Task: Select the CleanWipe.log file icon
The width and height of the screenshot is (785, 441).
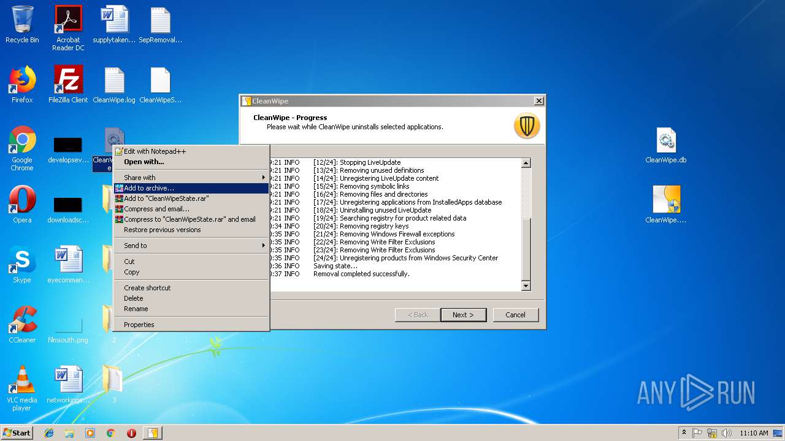Action: tap(114, 85)
